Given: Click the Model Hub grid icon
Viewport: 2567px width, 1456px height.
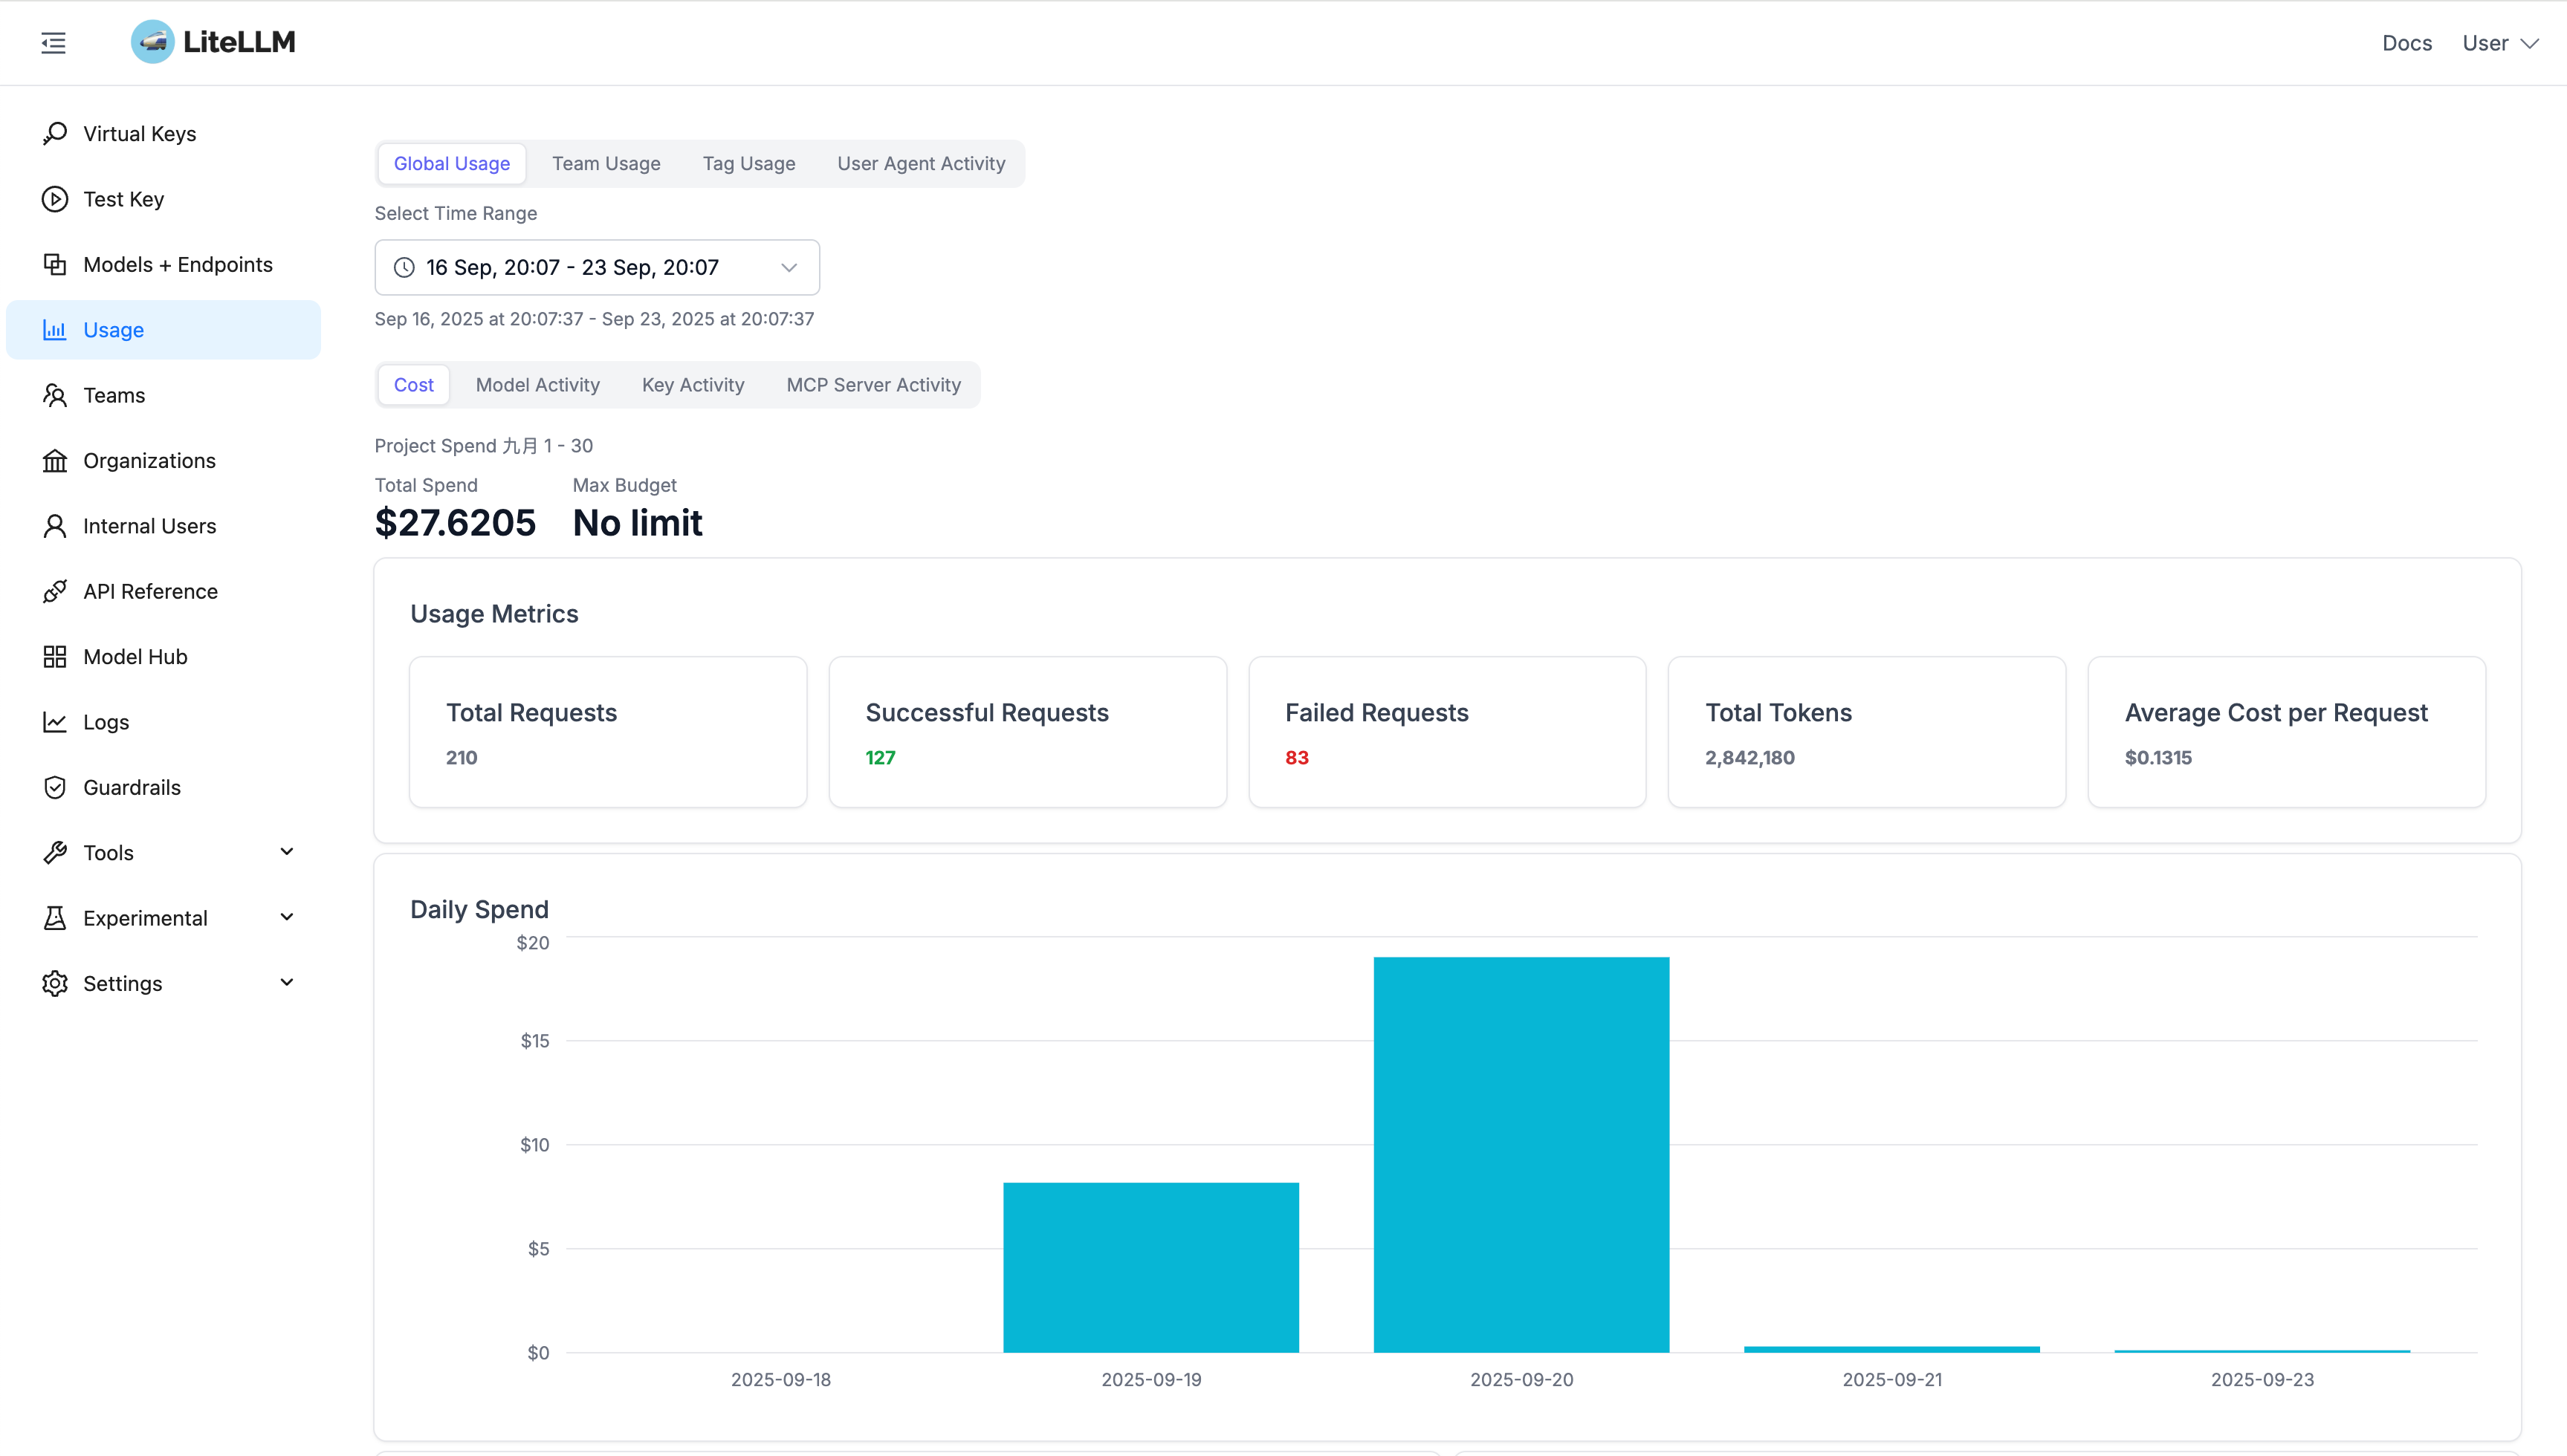Looking at the screenshot, I should [x=55, y=657].
